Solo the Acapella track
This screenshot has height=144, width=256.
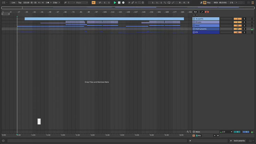point(244,19)
